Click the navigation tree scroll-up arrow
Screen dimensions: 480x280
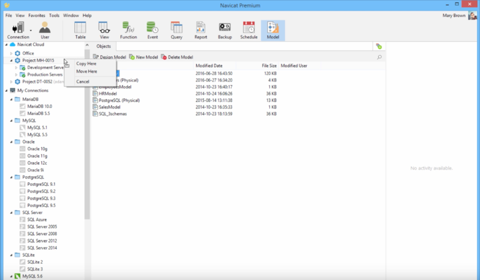point(87,45)
